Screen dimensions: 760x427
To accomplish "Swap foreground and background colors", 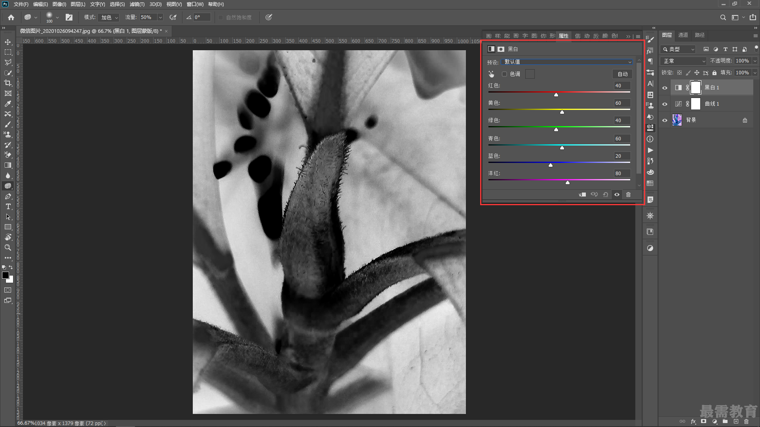I will tap(11, 267).
